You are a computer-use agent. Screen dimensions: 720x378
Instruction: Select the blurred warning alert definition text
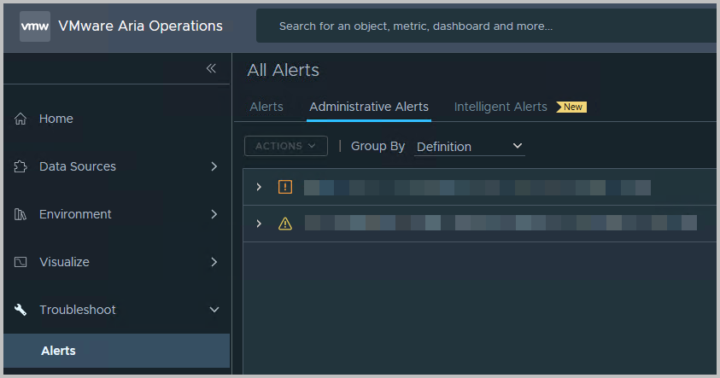[x=500, y=223]
